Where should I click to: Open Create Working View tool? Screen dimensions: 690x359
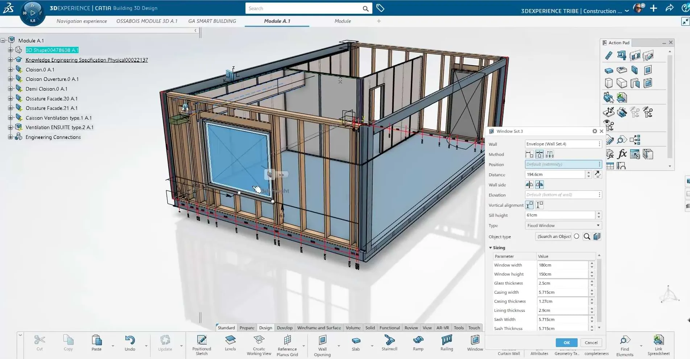[259, 346]
